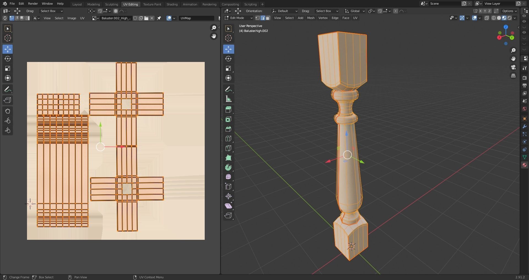Toggle snapping magnet in UV editor
529x280 pixels.
click(100, 11)
